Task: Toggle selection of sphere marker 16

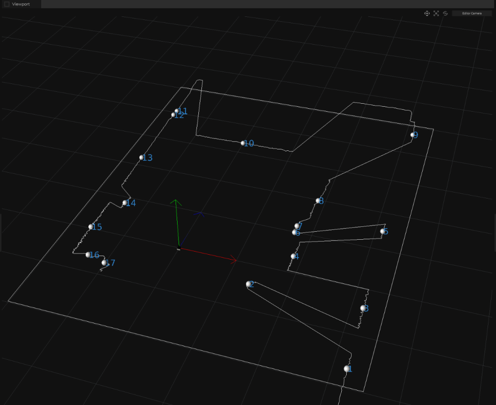Action: (x=88, y=254)
